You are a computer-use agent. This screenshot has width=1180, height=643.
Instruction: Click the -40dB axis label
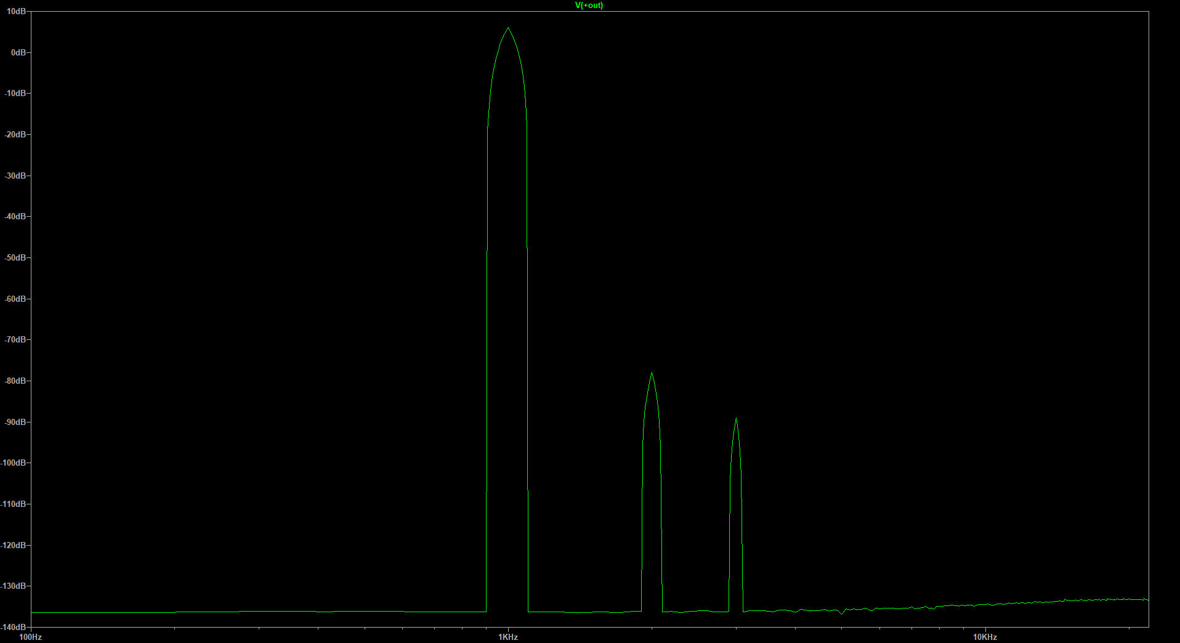(15, 217)
